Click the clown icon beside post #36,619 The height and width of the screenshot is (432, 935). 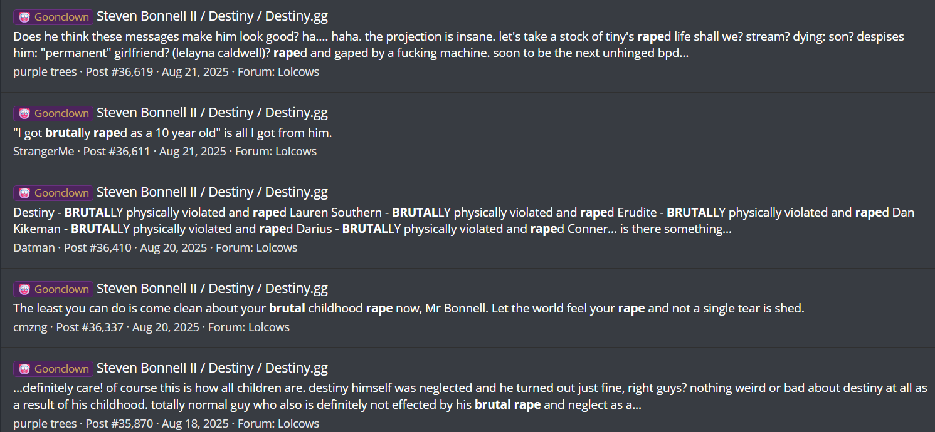point(24,17)
